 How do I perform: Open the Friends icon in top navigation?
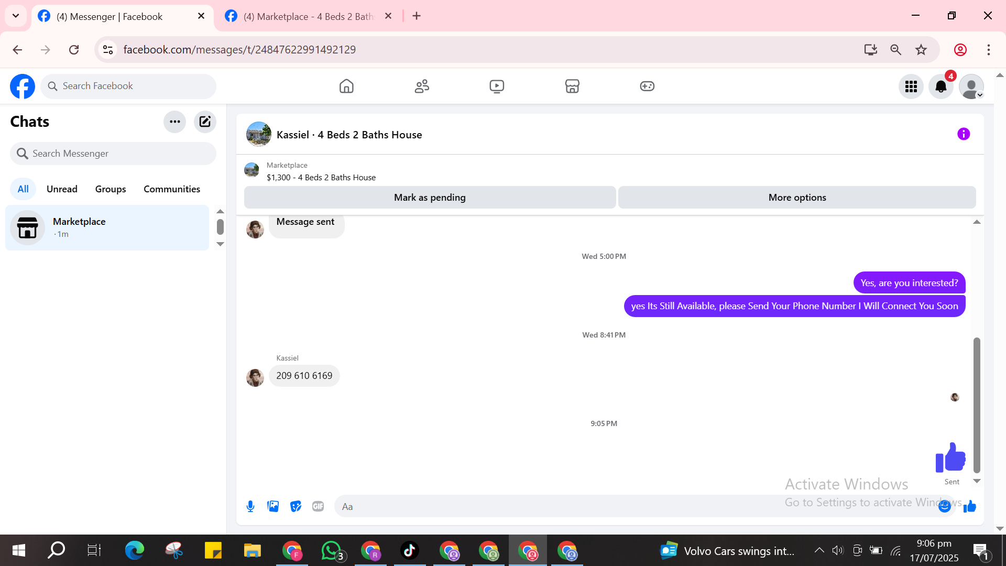point(422,86)
